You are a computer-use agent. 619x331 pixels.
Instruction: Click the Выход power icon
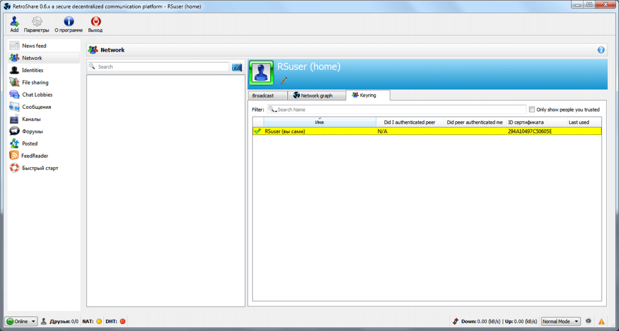[95, 22]
